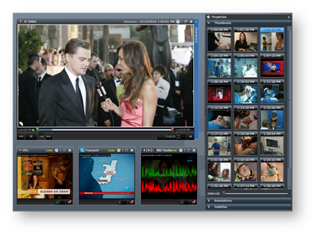
Task: Click the clock icon on RTL player
Action: [56, 150]
